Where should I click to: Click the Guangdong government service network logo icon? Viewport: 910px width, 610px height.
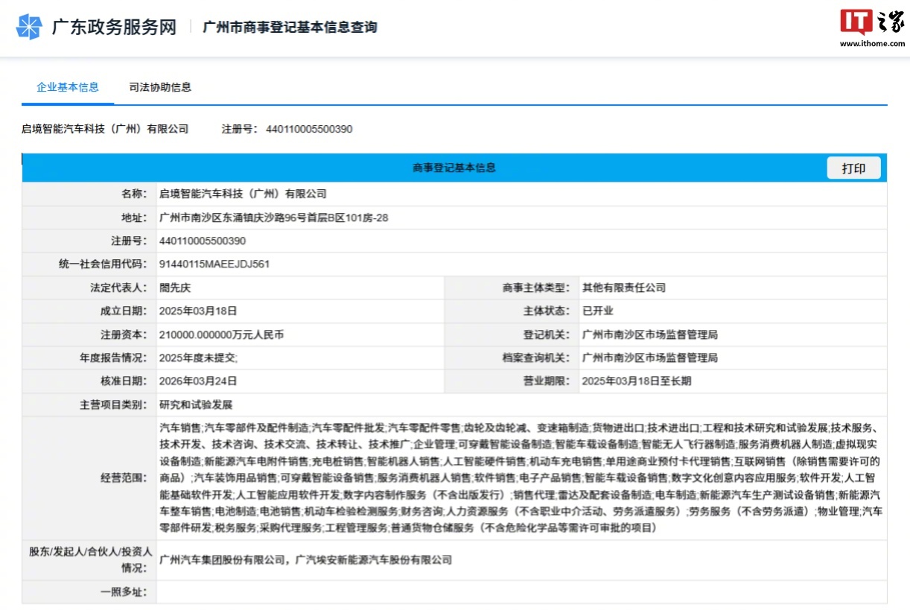pyautogui.click(x=28, y=27)
